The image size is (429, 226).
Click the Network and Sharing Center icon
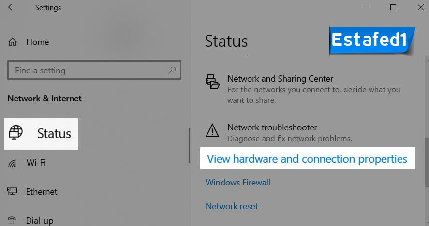pyautogui.click(x=213, y=82)
